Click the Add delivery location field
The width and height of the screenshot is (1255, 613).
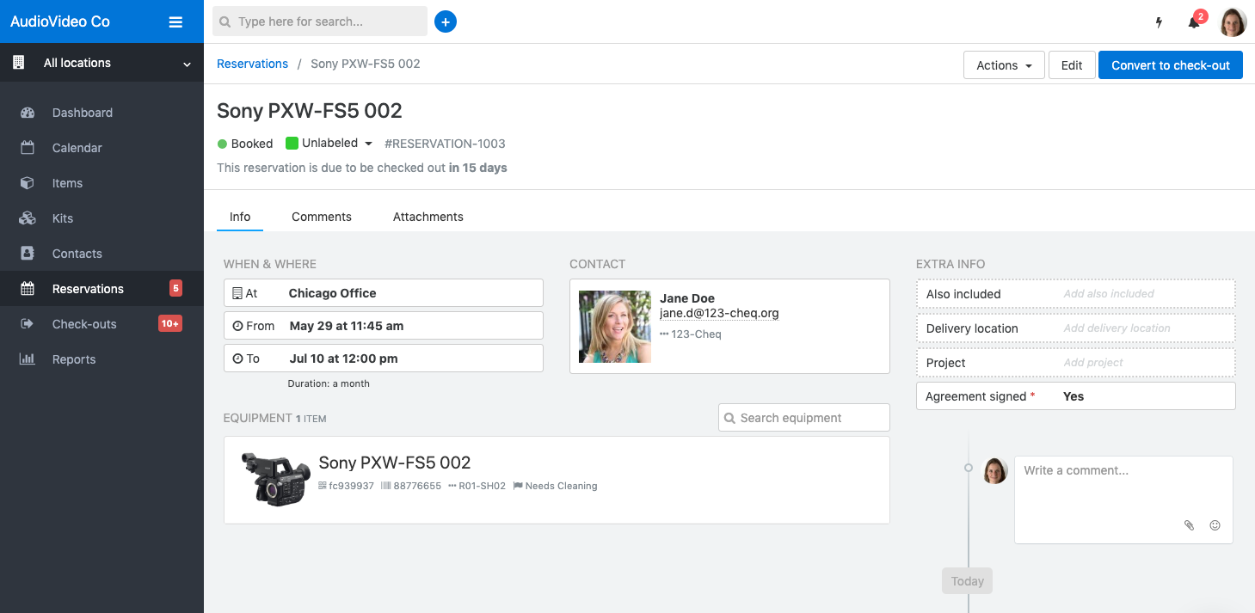(1076, 328)
